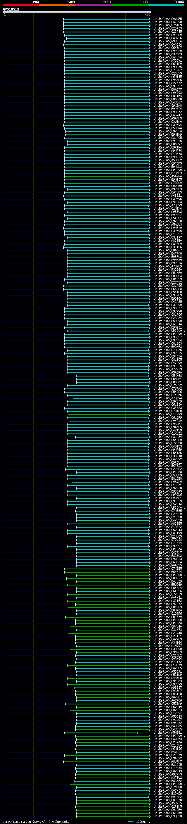Click UniRef100_Q6V3A7 label
This screenshot has height=824, width=187.
(168, 48)
